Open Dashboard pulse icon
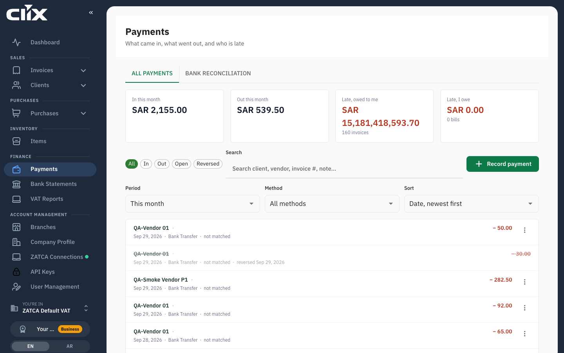The height and width of the screenshot is (353, 564). (16, 42)
